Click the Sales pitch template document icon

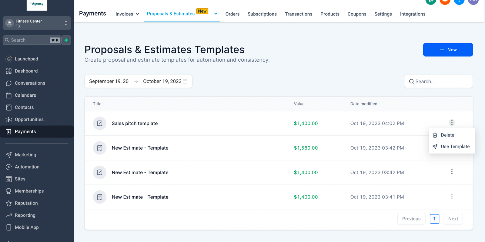(x=99, y=123)
